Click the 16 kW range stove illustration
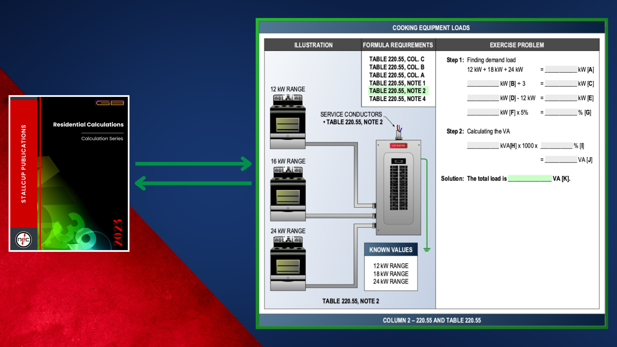Image resolution: width=617 pixels, height=347 pixels. (288, 194)
